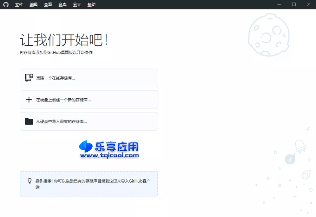
Task: Click the plus icon for new repository
Action: click(x=29, y=99)
